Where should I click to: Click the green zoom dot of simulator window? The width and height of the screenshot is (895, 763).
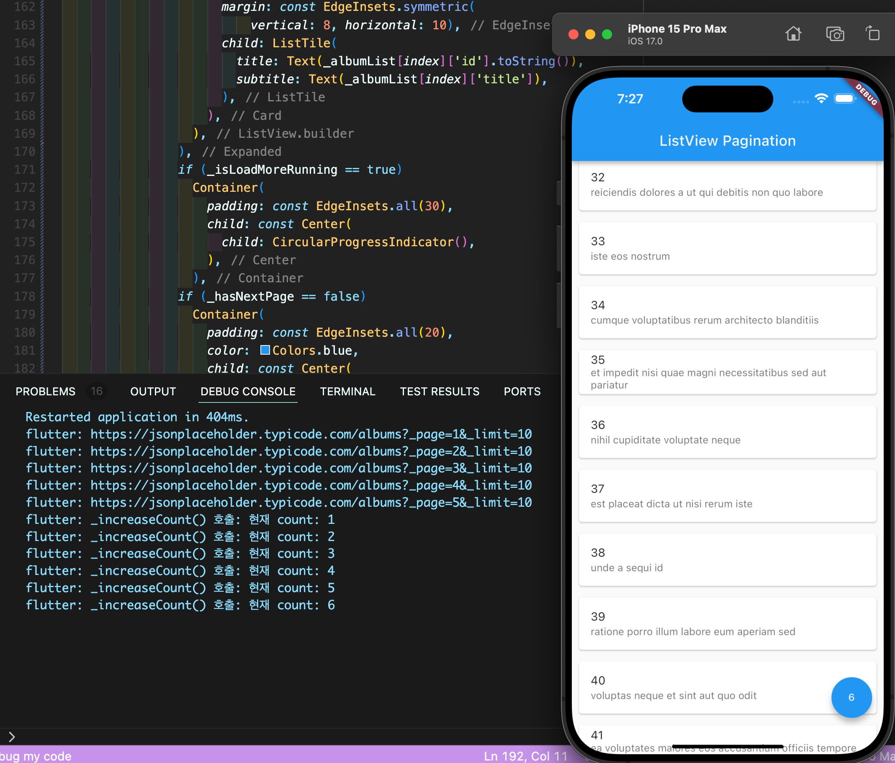[607, 35]
